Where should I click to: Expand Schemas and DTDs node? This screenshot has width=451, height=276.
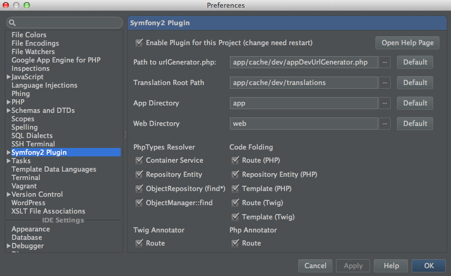[x=8, y=110]
